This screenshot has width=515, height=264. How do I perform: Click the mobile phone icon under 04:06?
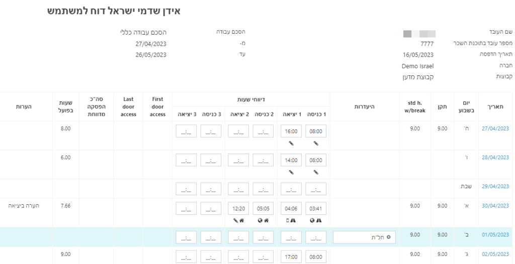[x=288, y=220]
